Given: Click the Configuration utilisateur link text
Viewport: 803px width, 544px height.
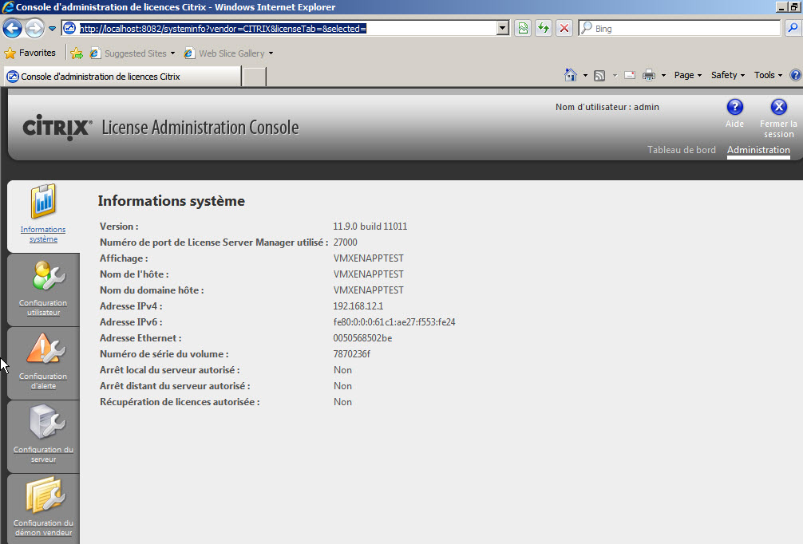Looking at the screenshot, I should (43, 308).
